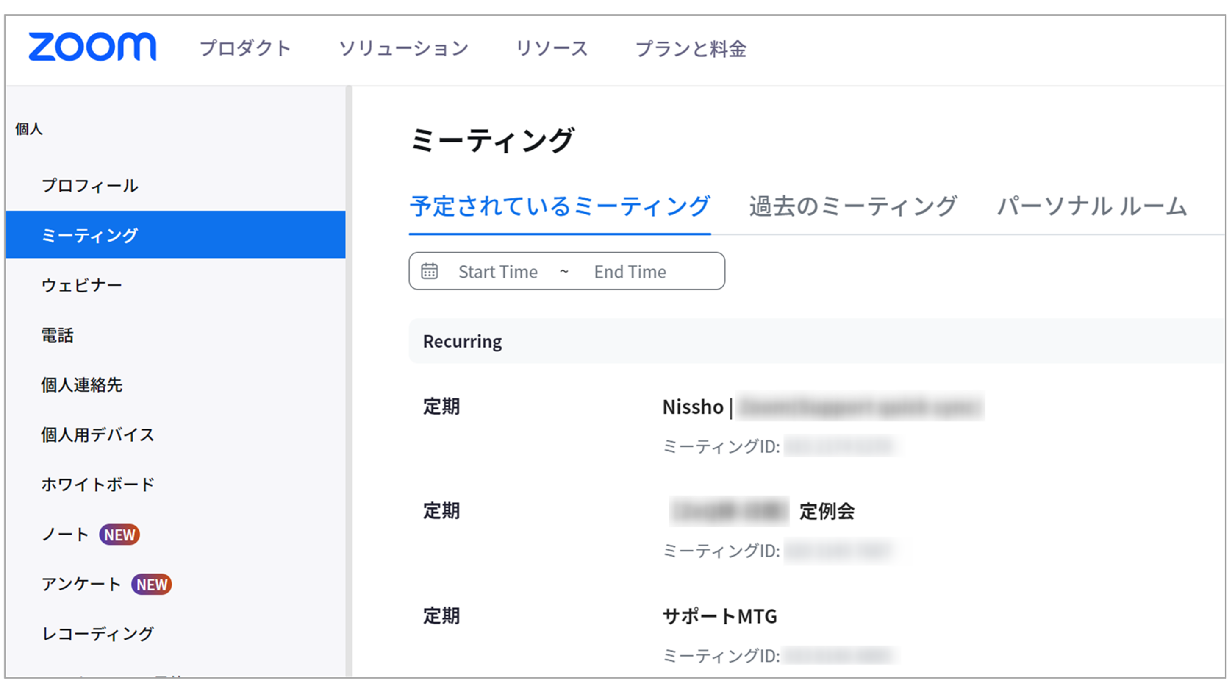Open 個人連絡先 in the sidebar
This screenshot has height=685, width=1232.
tap(82, 384)
